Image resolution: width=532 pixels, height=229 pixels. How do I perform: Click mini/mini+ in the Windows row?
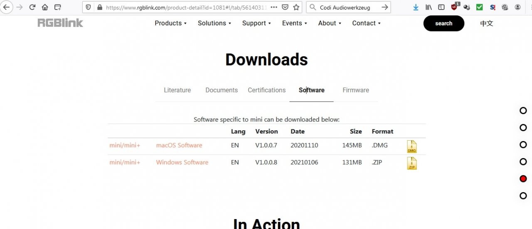pos(125,162)
